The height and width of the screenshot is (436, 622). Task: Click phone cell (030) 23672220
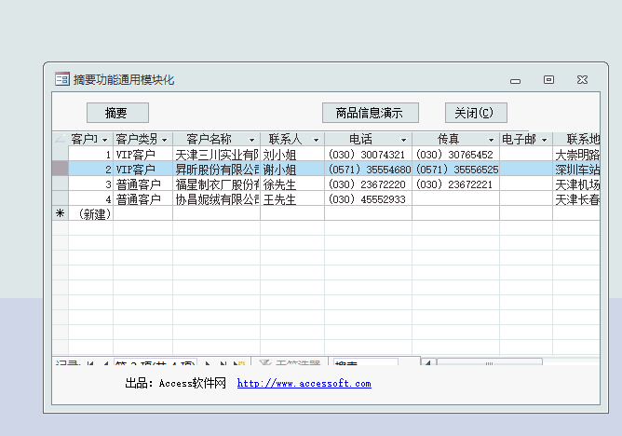point(368,184)
